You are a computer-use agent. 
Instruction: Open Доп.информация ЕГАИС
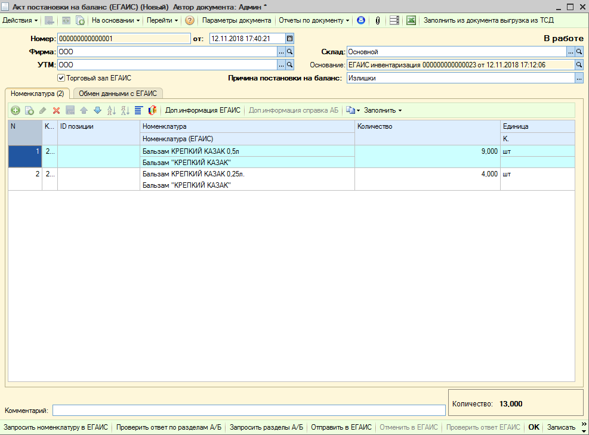203,110
